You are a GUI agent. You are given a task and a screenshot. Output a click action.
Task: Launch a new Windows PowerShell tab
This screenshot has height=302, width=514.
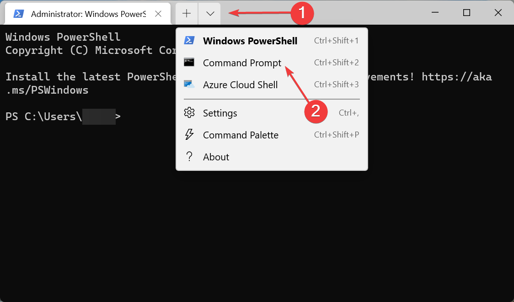250,41
